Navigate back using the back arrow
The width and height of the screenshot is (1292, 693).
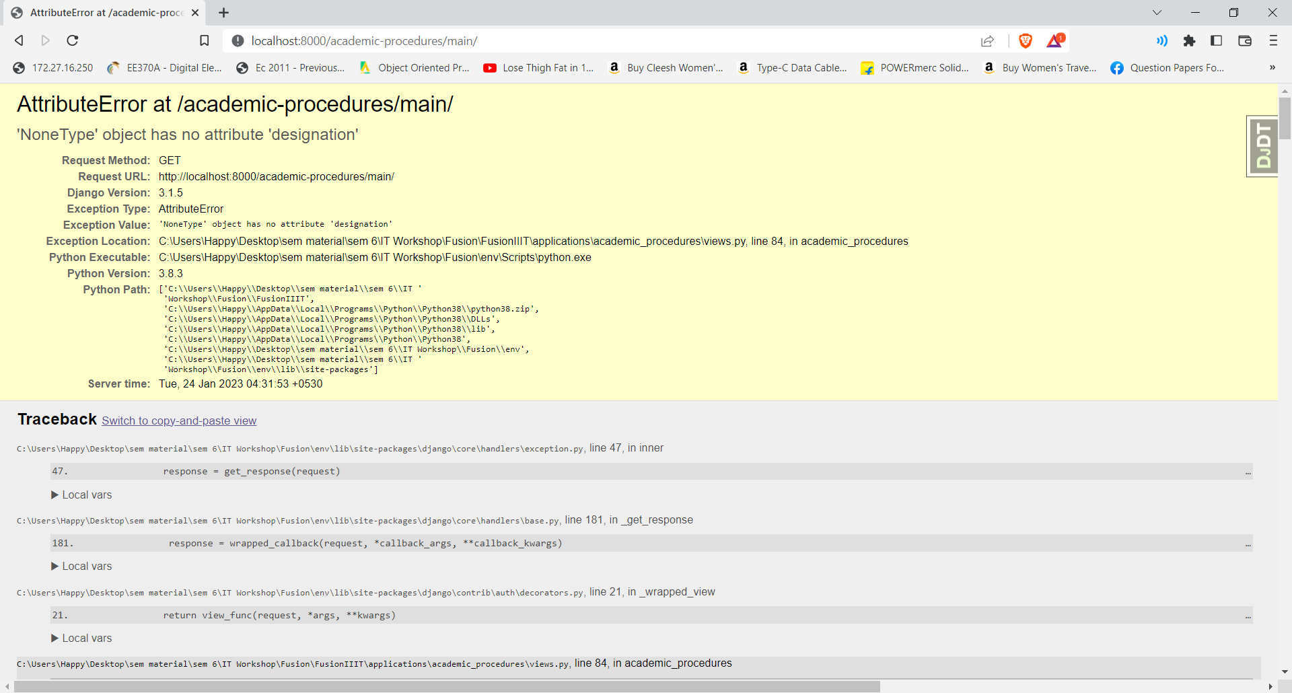(x=19, y=40)
